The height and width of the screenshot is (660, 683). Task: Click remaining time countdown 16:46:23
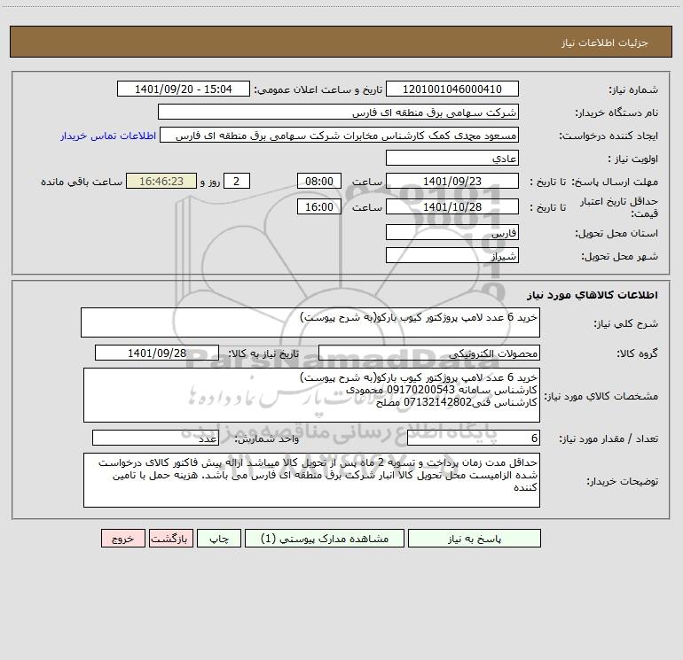161,181
